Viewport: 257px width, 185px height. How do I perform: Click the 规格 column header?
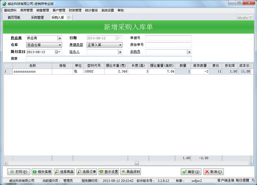(x=62, y=66)
